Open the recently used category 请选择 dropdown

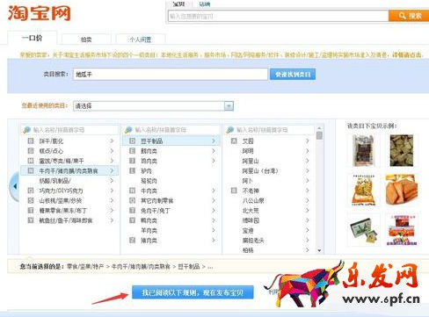pos(153,106)
